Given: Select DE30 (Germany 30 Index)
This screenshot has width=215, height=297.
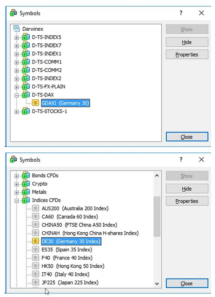Looking at the screenshot, I should pos(71,241).
